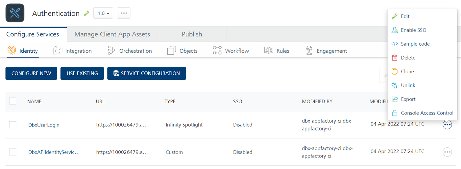Viewport: 461px width, 169px height.
Task: Go to the Objects services tab
Action: pyautogui.click(x=182, y=51)
